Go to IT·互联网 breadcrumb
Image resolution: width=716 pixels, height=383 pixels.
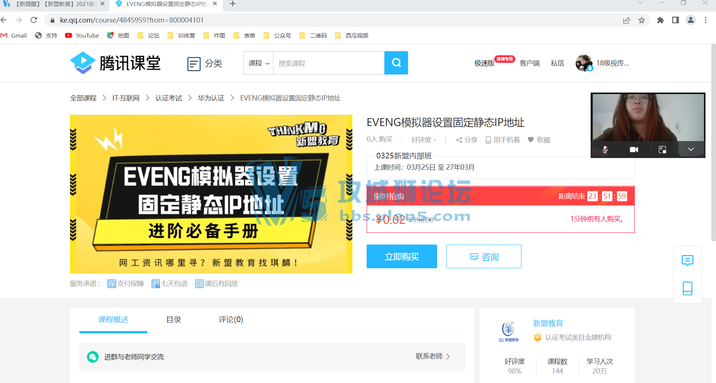126,98
